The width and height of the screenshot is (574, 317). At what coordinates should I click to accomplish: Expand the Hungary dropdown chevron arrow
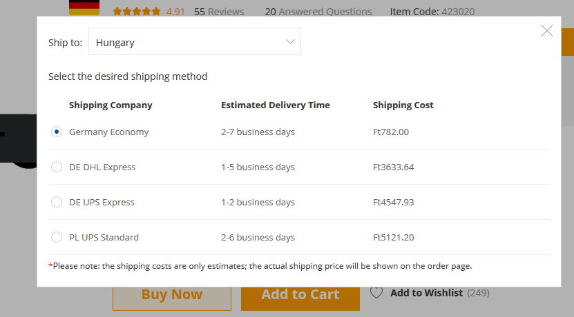(290, 41)
